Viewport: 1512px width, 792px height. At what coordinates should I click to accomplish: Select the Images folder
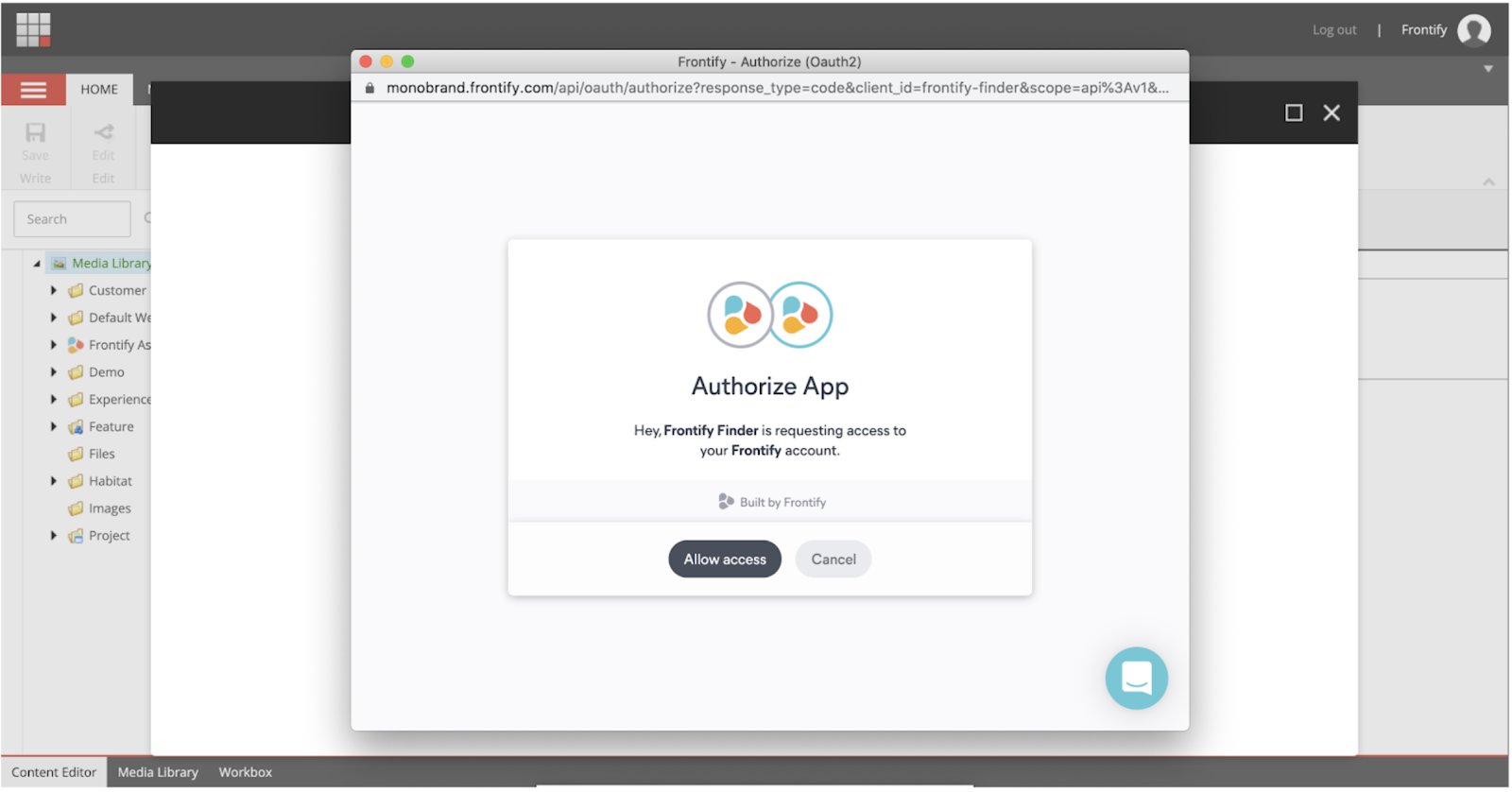pos(99,509)
